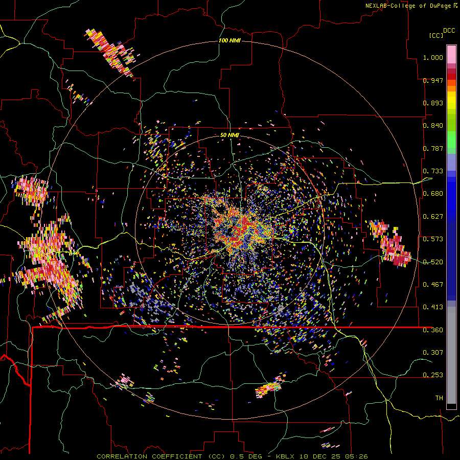Click the 0.787 color scale value
Viewport: 460px width, 460px height.
pos(433,148)
